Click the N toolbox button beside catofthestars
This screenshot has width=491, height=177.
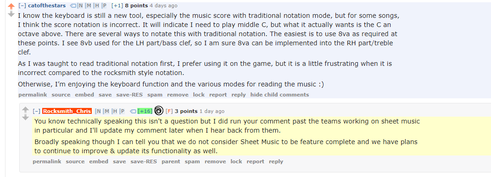pyautogui.click(x=81, y=5)
